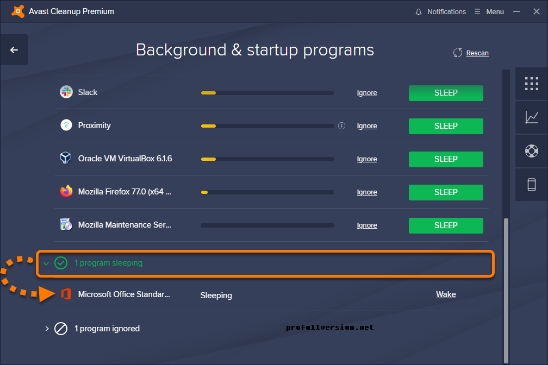
Task: Click the Oracle VM VirtualBox icon
Action: 66,158
